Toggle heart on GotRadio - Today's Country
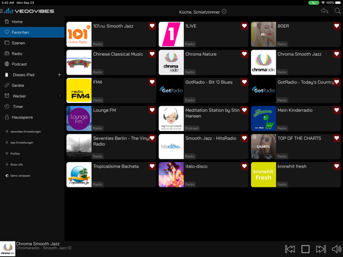The height and width of the screenshot is (257, 343). click(x=337, y=82)
